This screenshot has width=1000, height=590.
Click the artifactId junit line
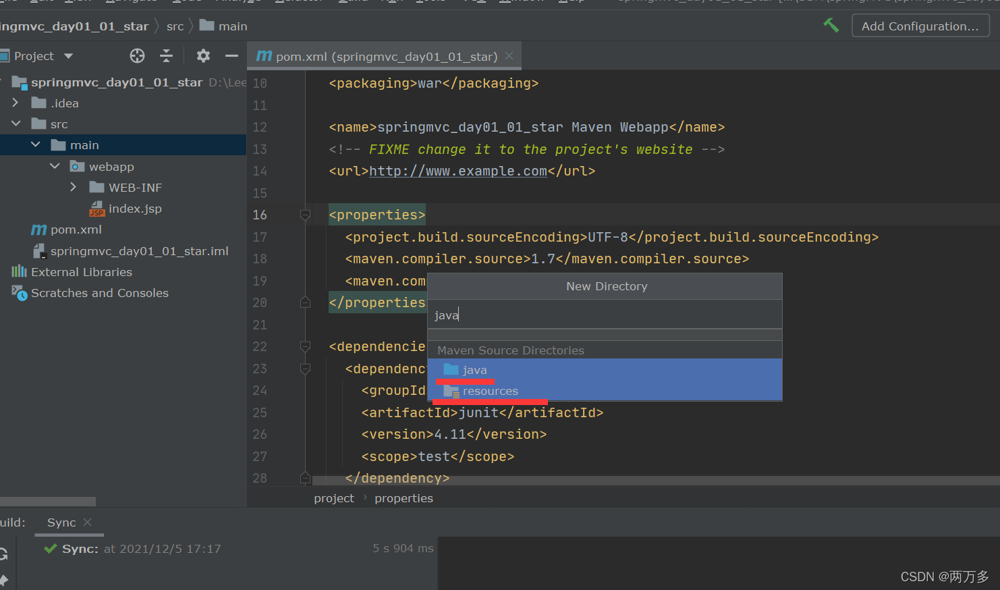482,412
